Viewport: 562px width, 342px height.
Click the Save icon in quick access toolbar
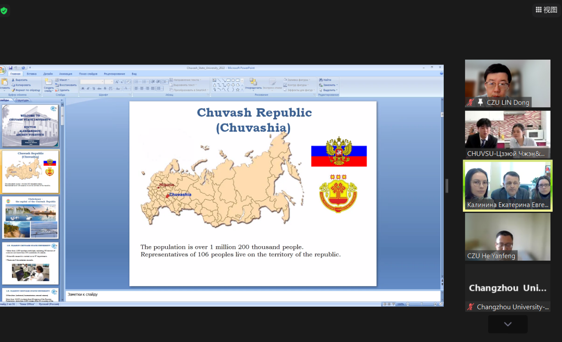tap(10, 68)
